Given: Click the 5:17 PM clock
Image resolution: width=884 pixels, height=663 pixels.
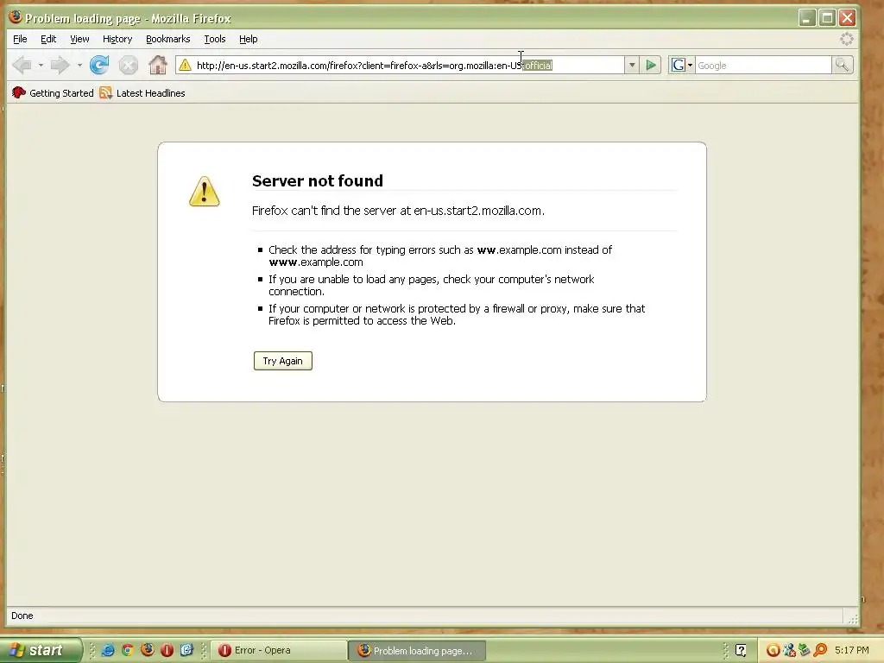Looking at the screenshot, I should click(852, 650).
